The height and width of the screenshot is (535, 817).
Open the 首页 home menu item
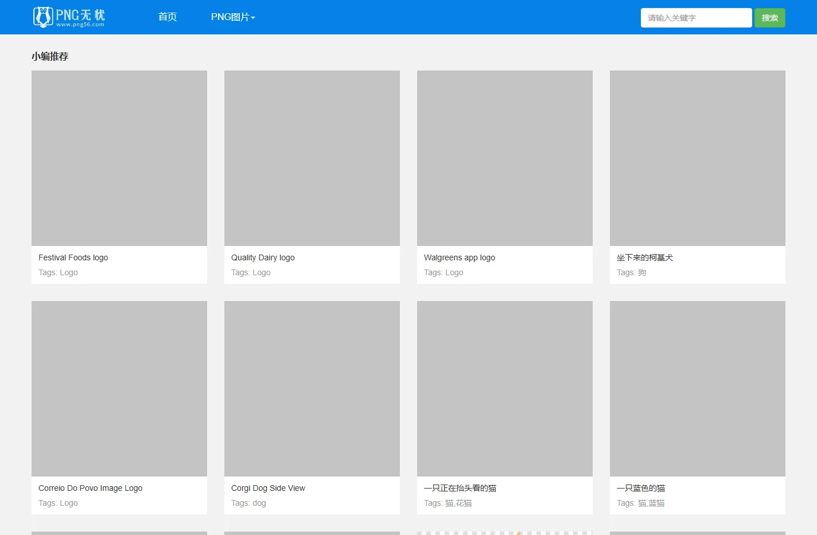pos(168,17)
